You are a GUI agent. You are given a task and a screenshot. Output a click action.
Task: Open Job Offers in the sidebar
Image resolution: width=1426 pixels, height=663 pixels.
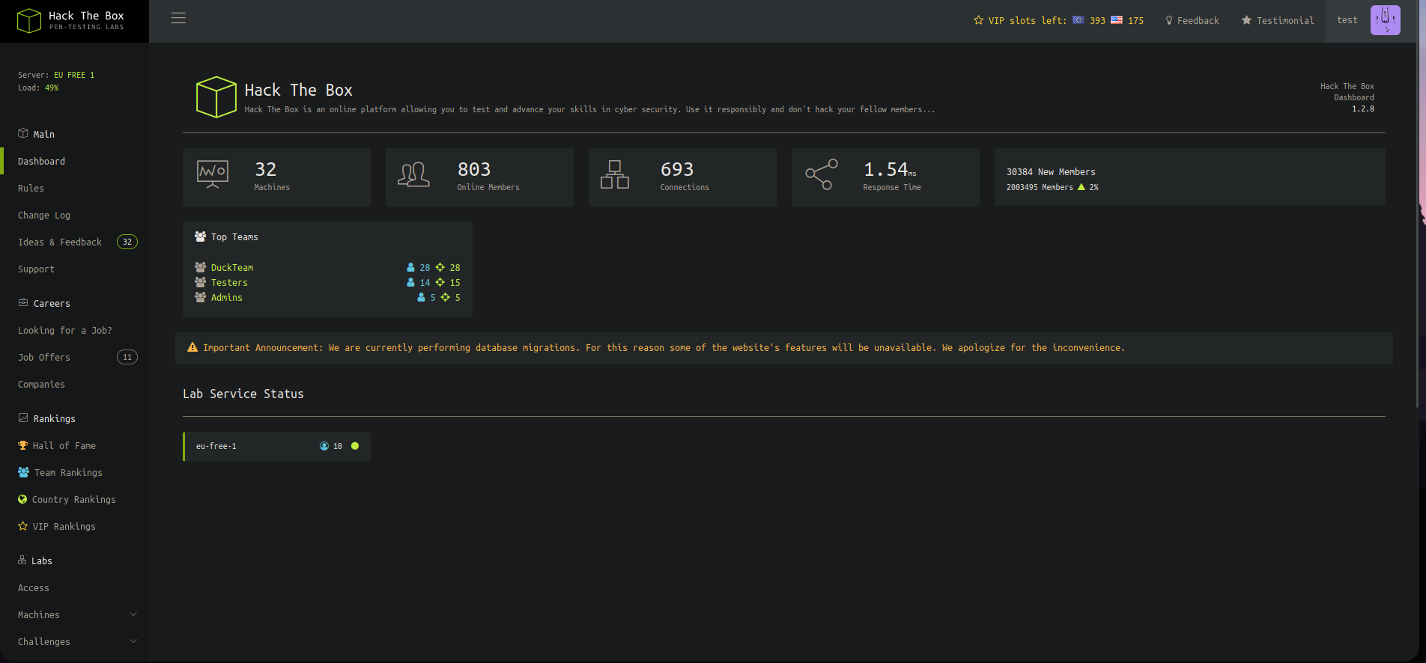pos(44,357)
